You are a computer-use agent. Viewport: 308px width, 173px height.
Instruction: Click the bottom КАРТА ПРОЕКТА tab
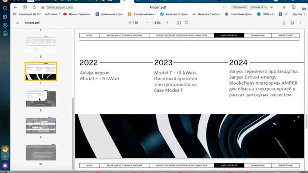(229, 165)
